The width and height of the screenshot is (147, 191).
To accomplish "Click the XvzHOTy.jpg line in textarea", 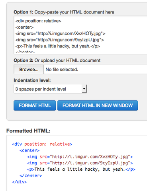I will tap(60, 33).
